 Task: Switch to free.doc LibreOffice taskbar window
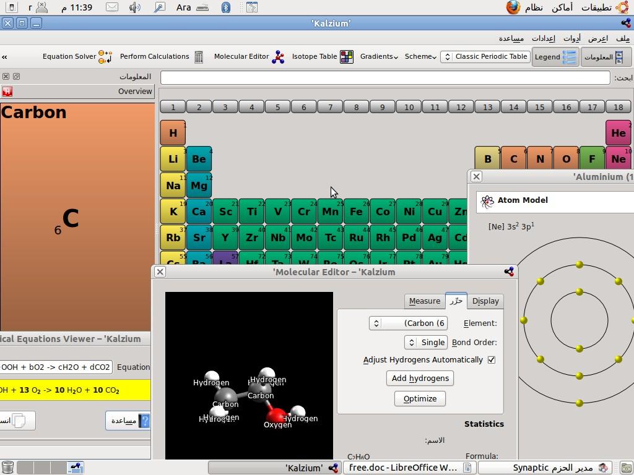410,468
